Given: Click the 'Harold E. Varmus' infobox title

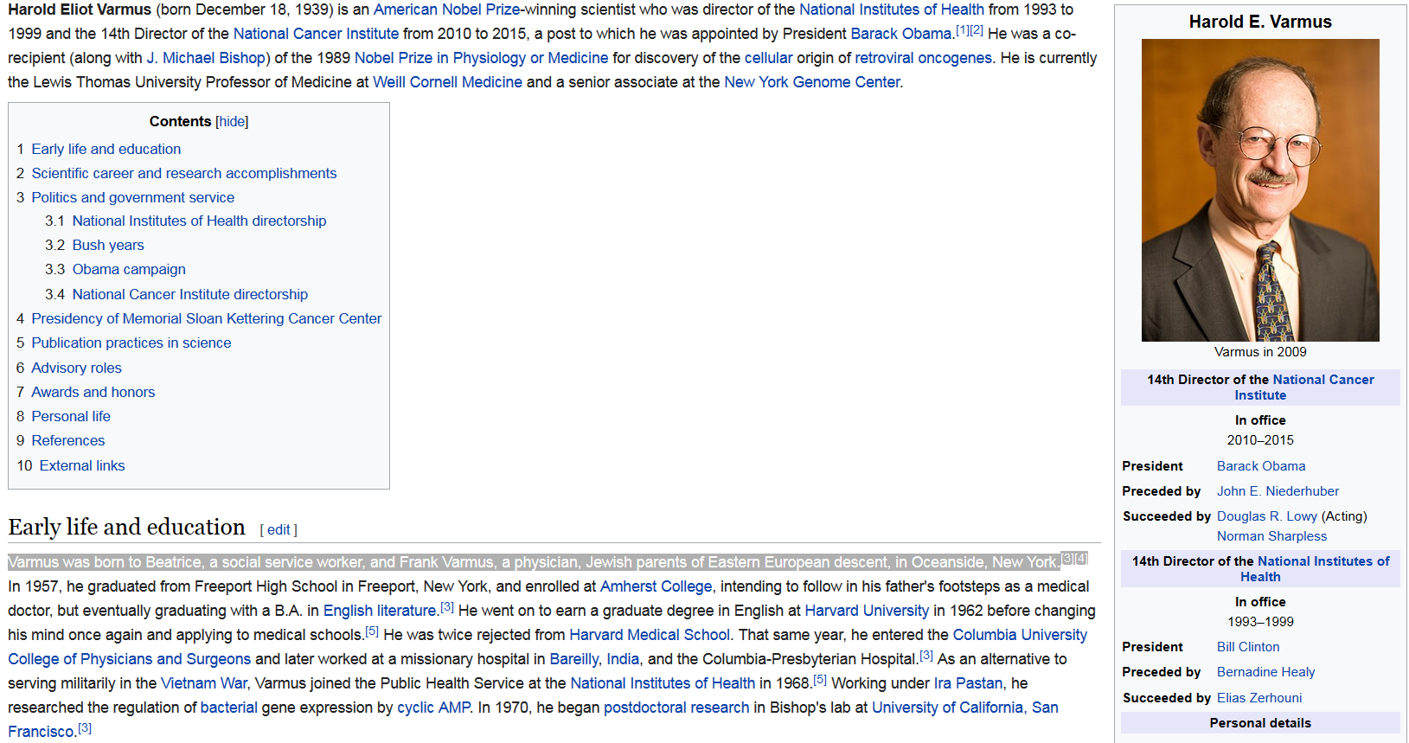Looking at the screenshot, I should (1260, 22).
